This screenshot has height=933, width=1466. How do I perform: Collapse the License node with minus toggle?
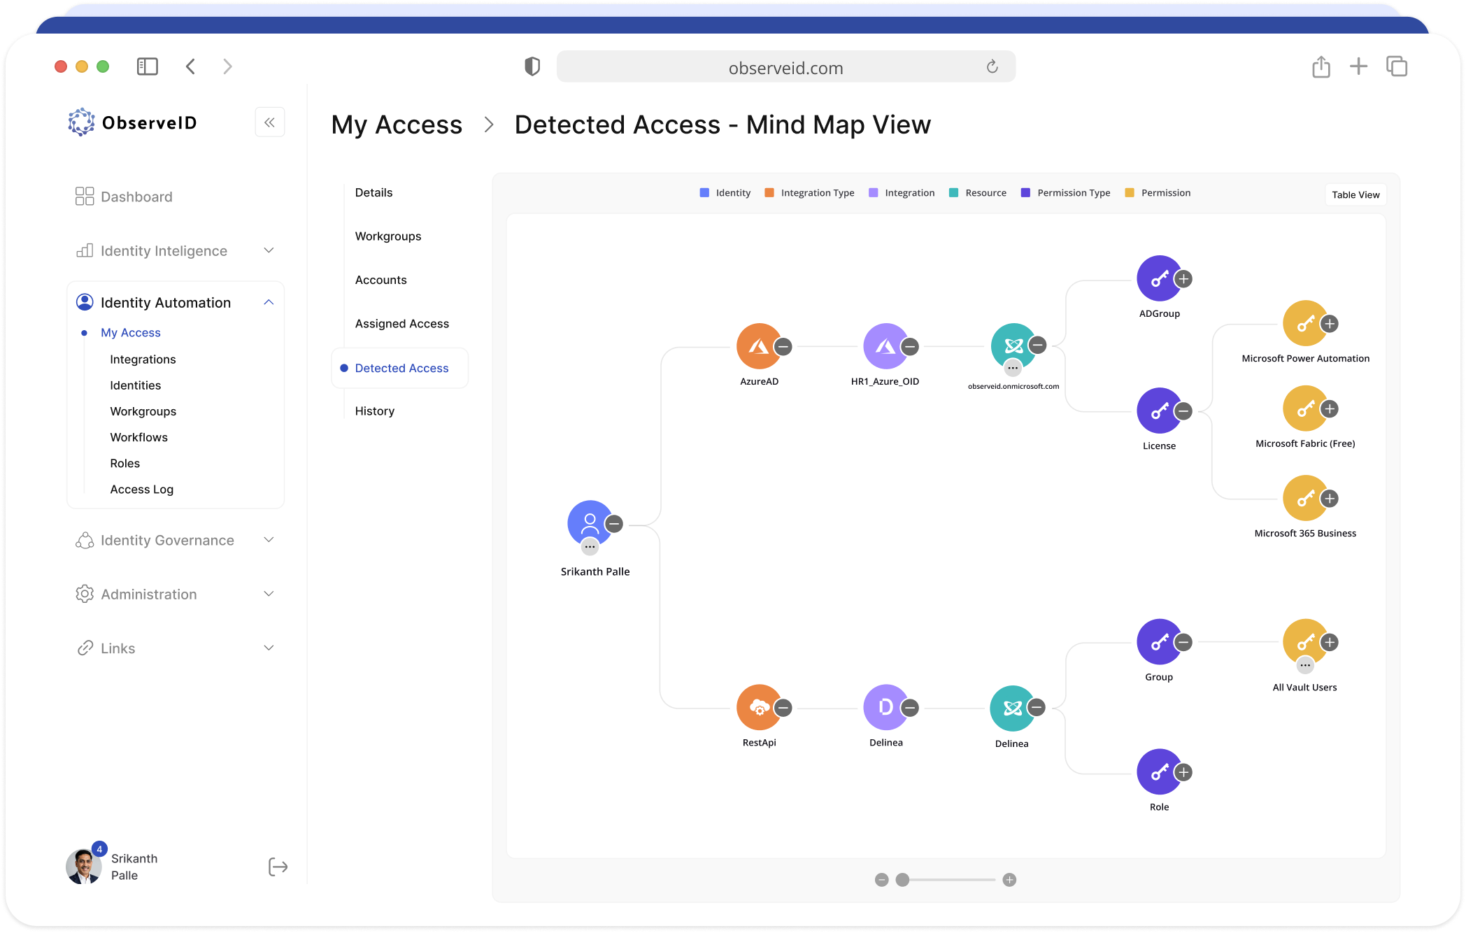tap(1183, 411)
